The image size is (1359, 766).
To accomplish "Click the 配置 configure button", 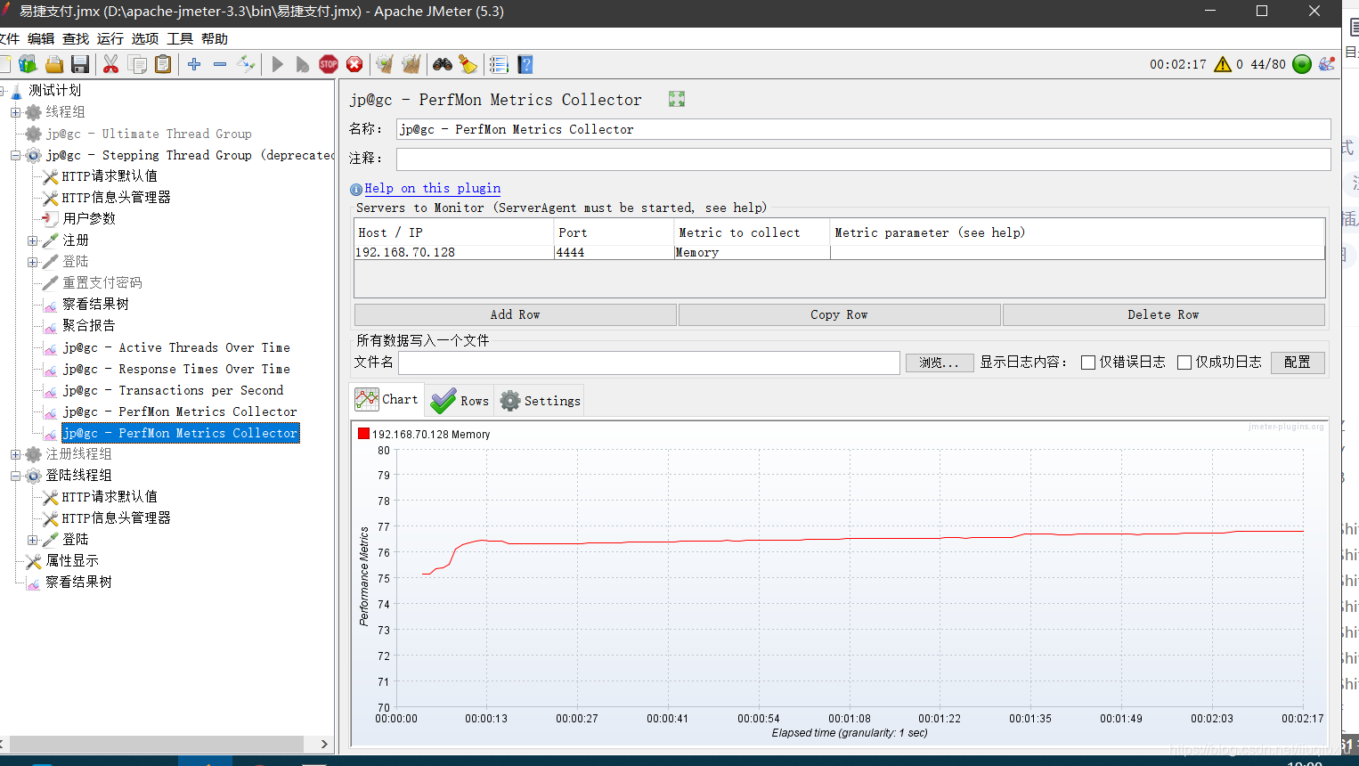I will 1298,363.
